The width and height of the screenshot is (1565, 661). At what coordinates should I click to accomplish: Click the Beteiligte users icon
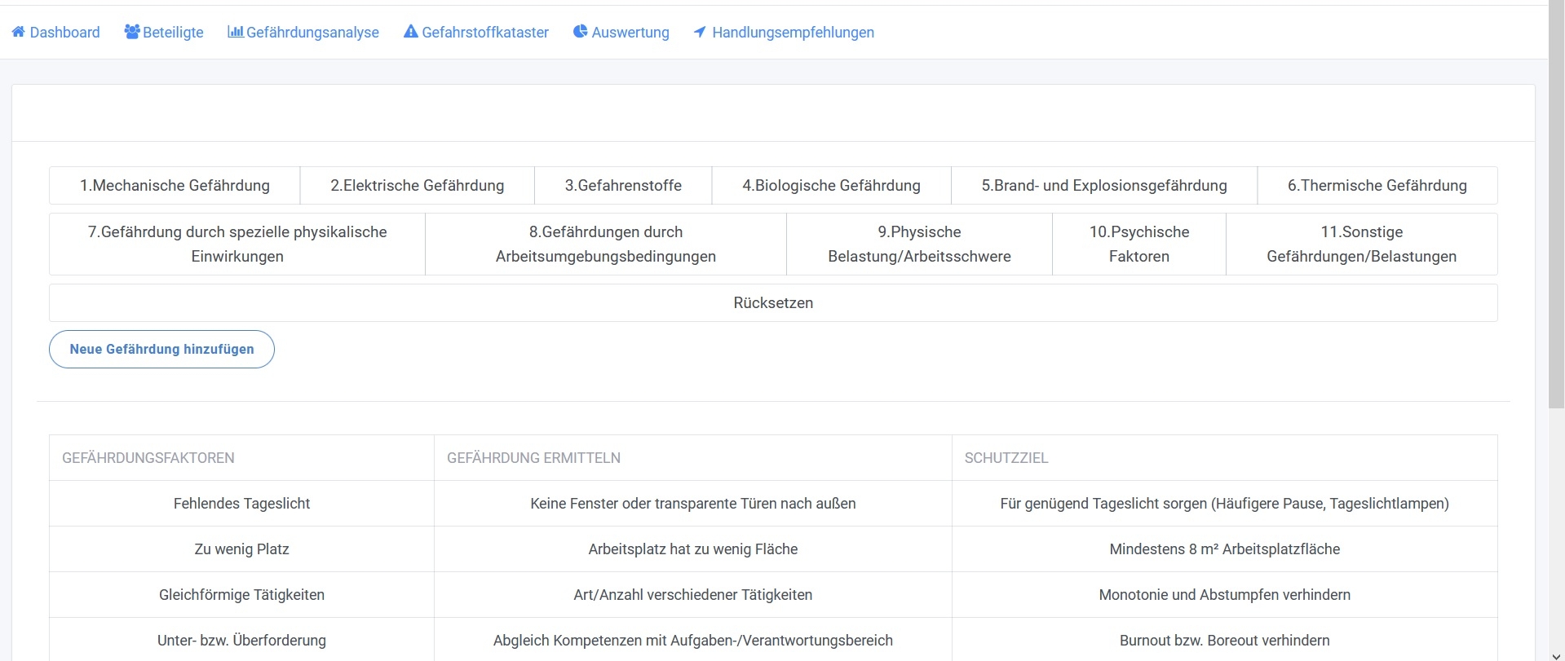click(131, 32)
